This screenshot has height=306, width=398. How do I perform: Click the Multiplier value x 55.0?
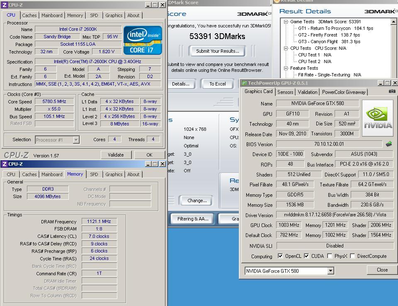click(54, 109)
